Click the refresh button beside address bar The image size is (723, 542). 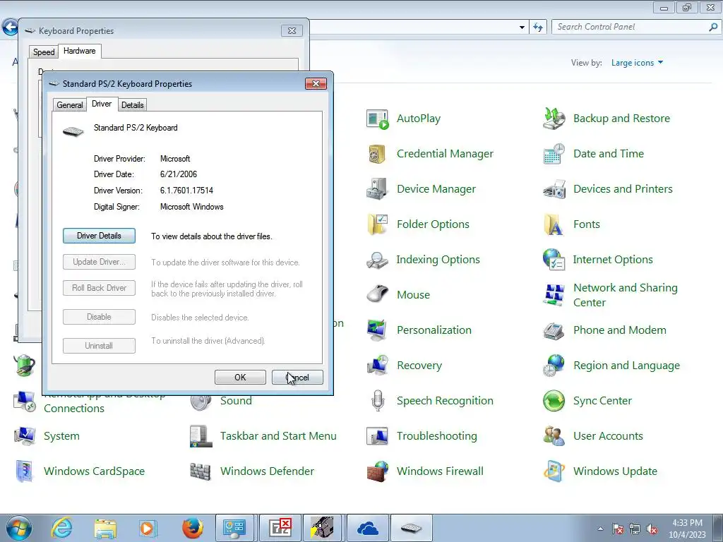click(x=537, y=28)
